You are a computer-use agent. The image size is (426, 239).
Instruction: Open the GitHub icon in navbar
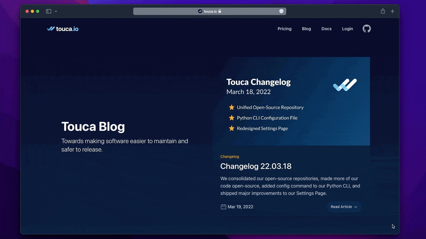tap(366, 29)
